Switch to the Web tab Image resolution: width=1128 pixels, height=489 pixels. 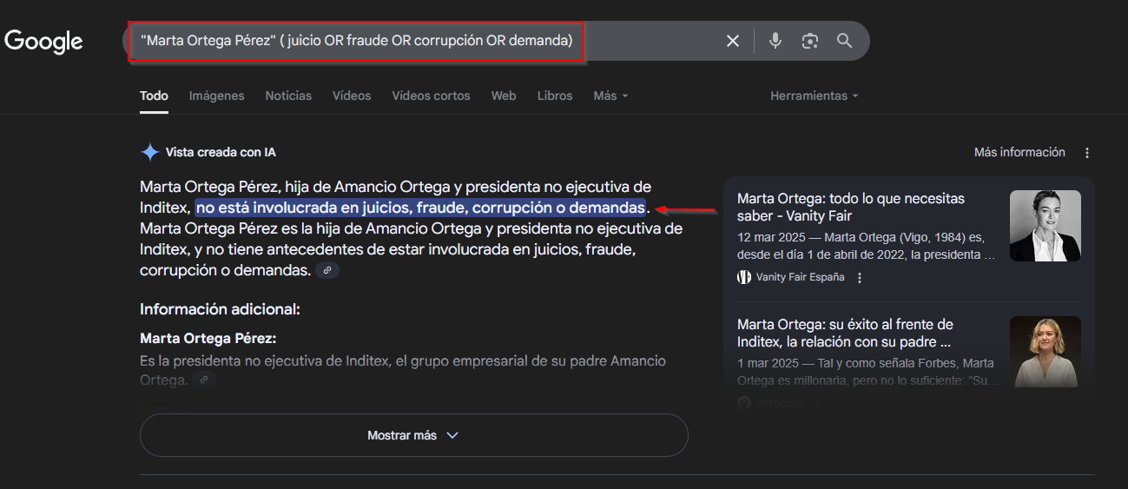(504, 96)
